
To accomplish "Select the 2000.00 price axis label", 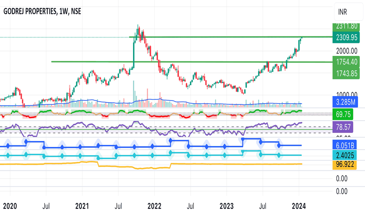I will point(346,51).
